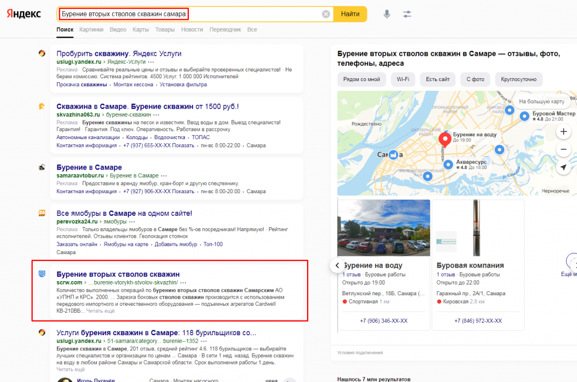Screen dimensions: 577x382
Task: Select the Поиск tab
Action: tap(65, 29)
